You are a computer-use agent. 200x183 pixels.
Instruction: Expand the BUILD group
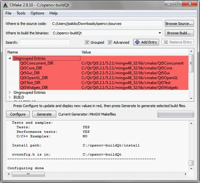[x=10, y=97]
